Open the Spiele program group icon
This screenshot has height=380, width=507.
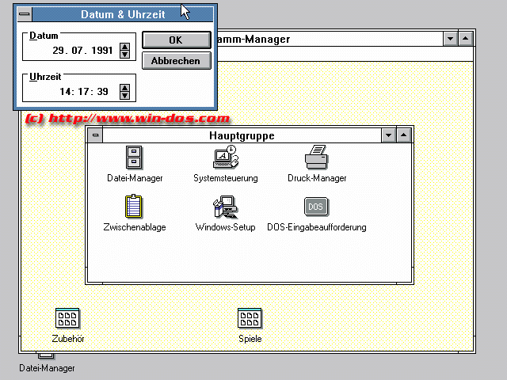point(250,319)
